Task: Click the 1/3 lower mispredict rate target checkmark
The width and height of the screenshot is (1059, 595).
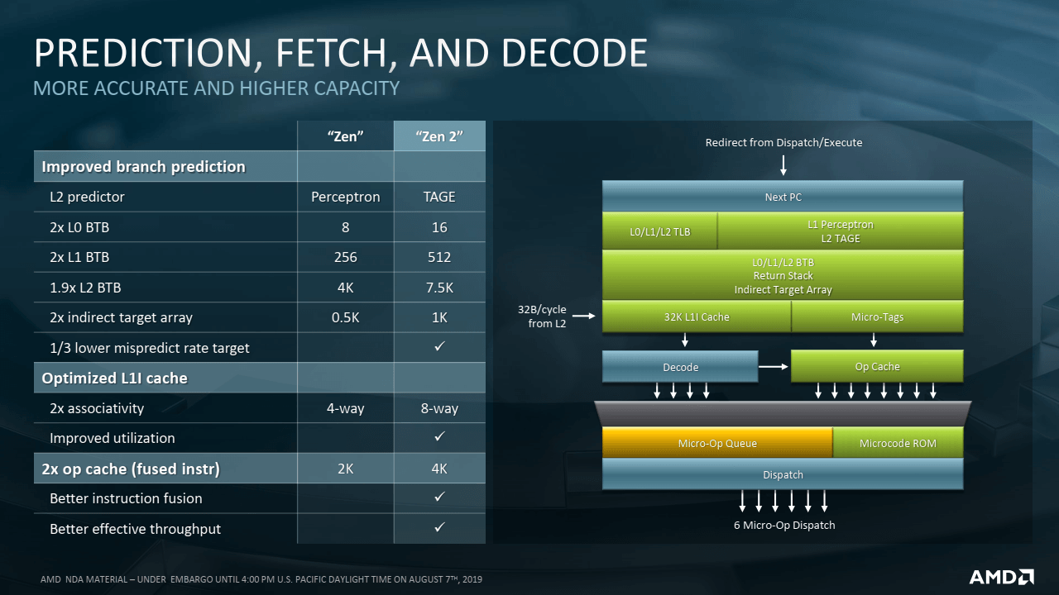Action: (x=439, y=347)
